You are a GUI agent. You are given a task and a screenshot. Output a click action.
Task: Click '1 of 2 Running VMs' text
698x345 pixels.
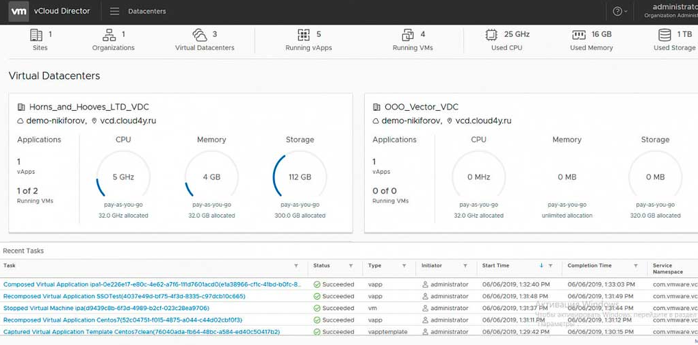click(35, 195)
